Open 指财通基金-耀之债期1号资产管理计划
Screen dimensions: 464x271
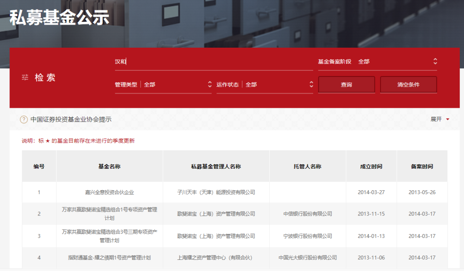(109, 258)
